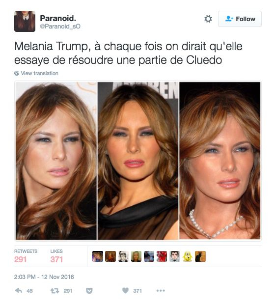View the 371 likes count

(56, 259)
